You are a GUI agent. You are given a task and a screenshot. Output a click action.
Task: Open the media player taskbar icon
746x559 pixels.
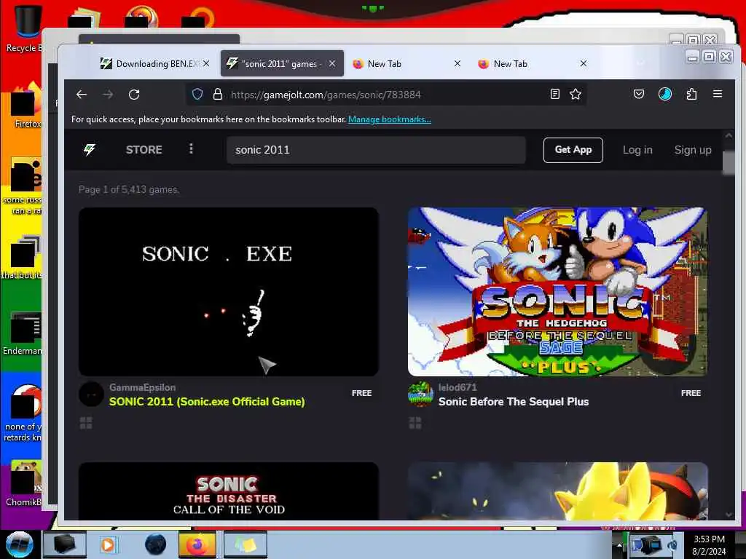click(108, 544)
